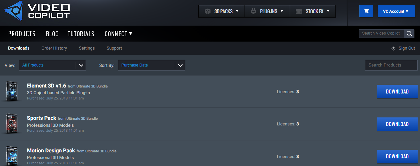420x166 pixels.
Task: Click Element 3D 'Licenses: 3' text
Action: pyautogui.click(x=288, y=92)
